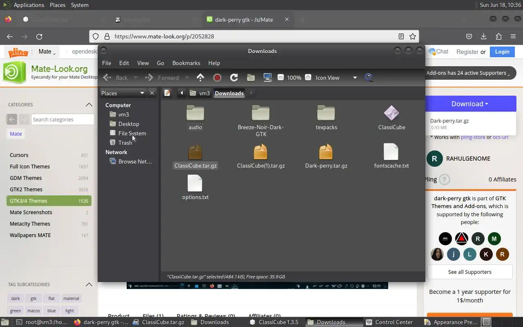Screen dimensions: 523x327
Task: Select fontscache.txt file
Action: click(x=391, y=156)
